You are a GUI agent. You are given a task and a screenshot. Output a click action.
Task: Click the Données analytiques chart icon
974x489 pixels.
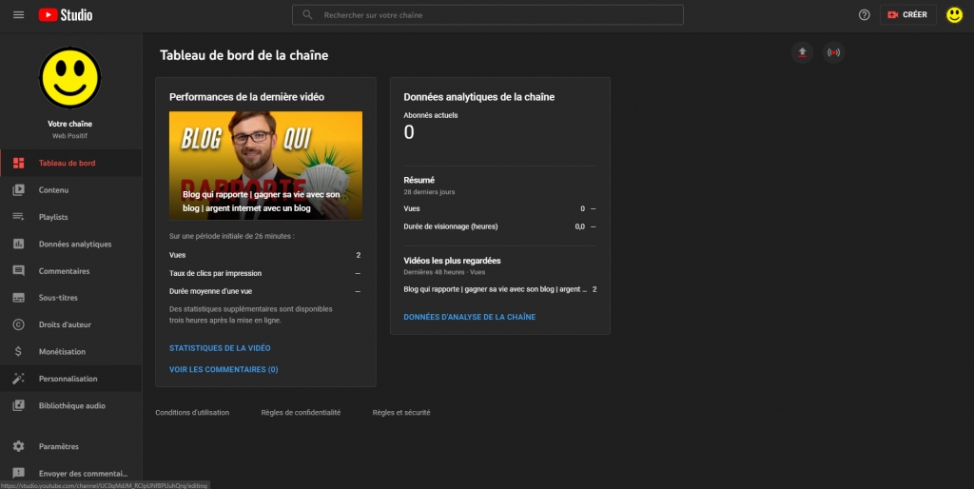pos(18,244)
